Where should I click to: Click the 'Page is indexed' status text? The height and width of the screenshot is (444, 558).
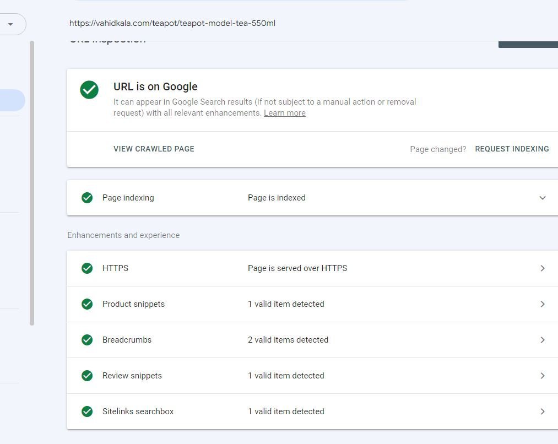point(277,198)
